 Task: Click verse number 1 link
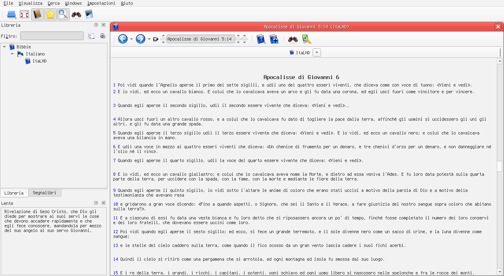click(x=115, y=85)
